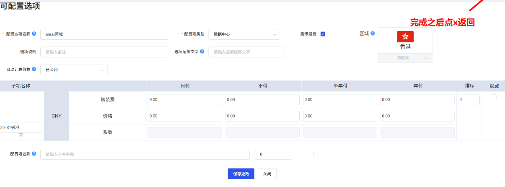This screenshot has height=187, width=505.
Task: Click the 排序 order field in sub-item row
Action: coord(469,100)
